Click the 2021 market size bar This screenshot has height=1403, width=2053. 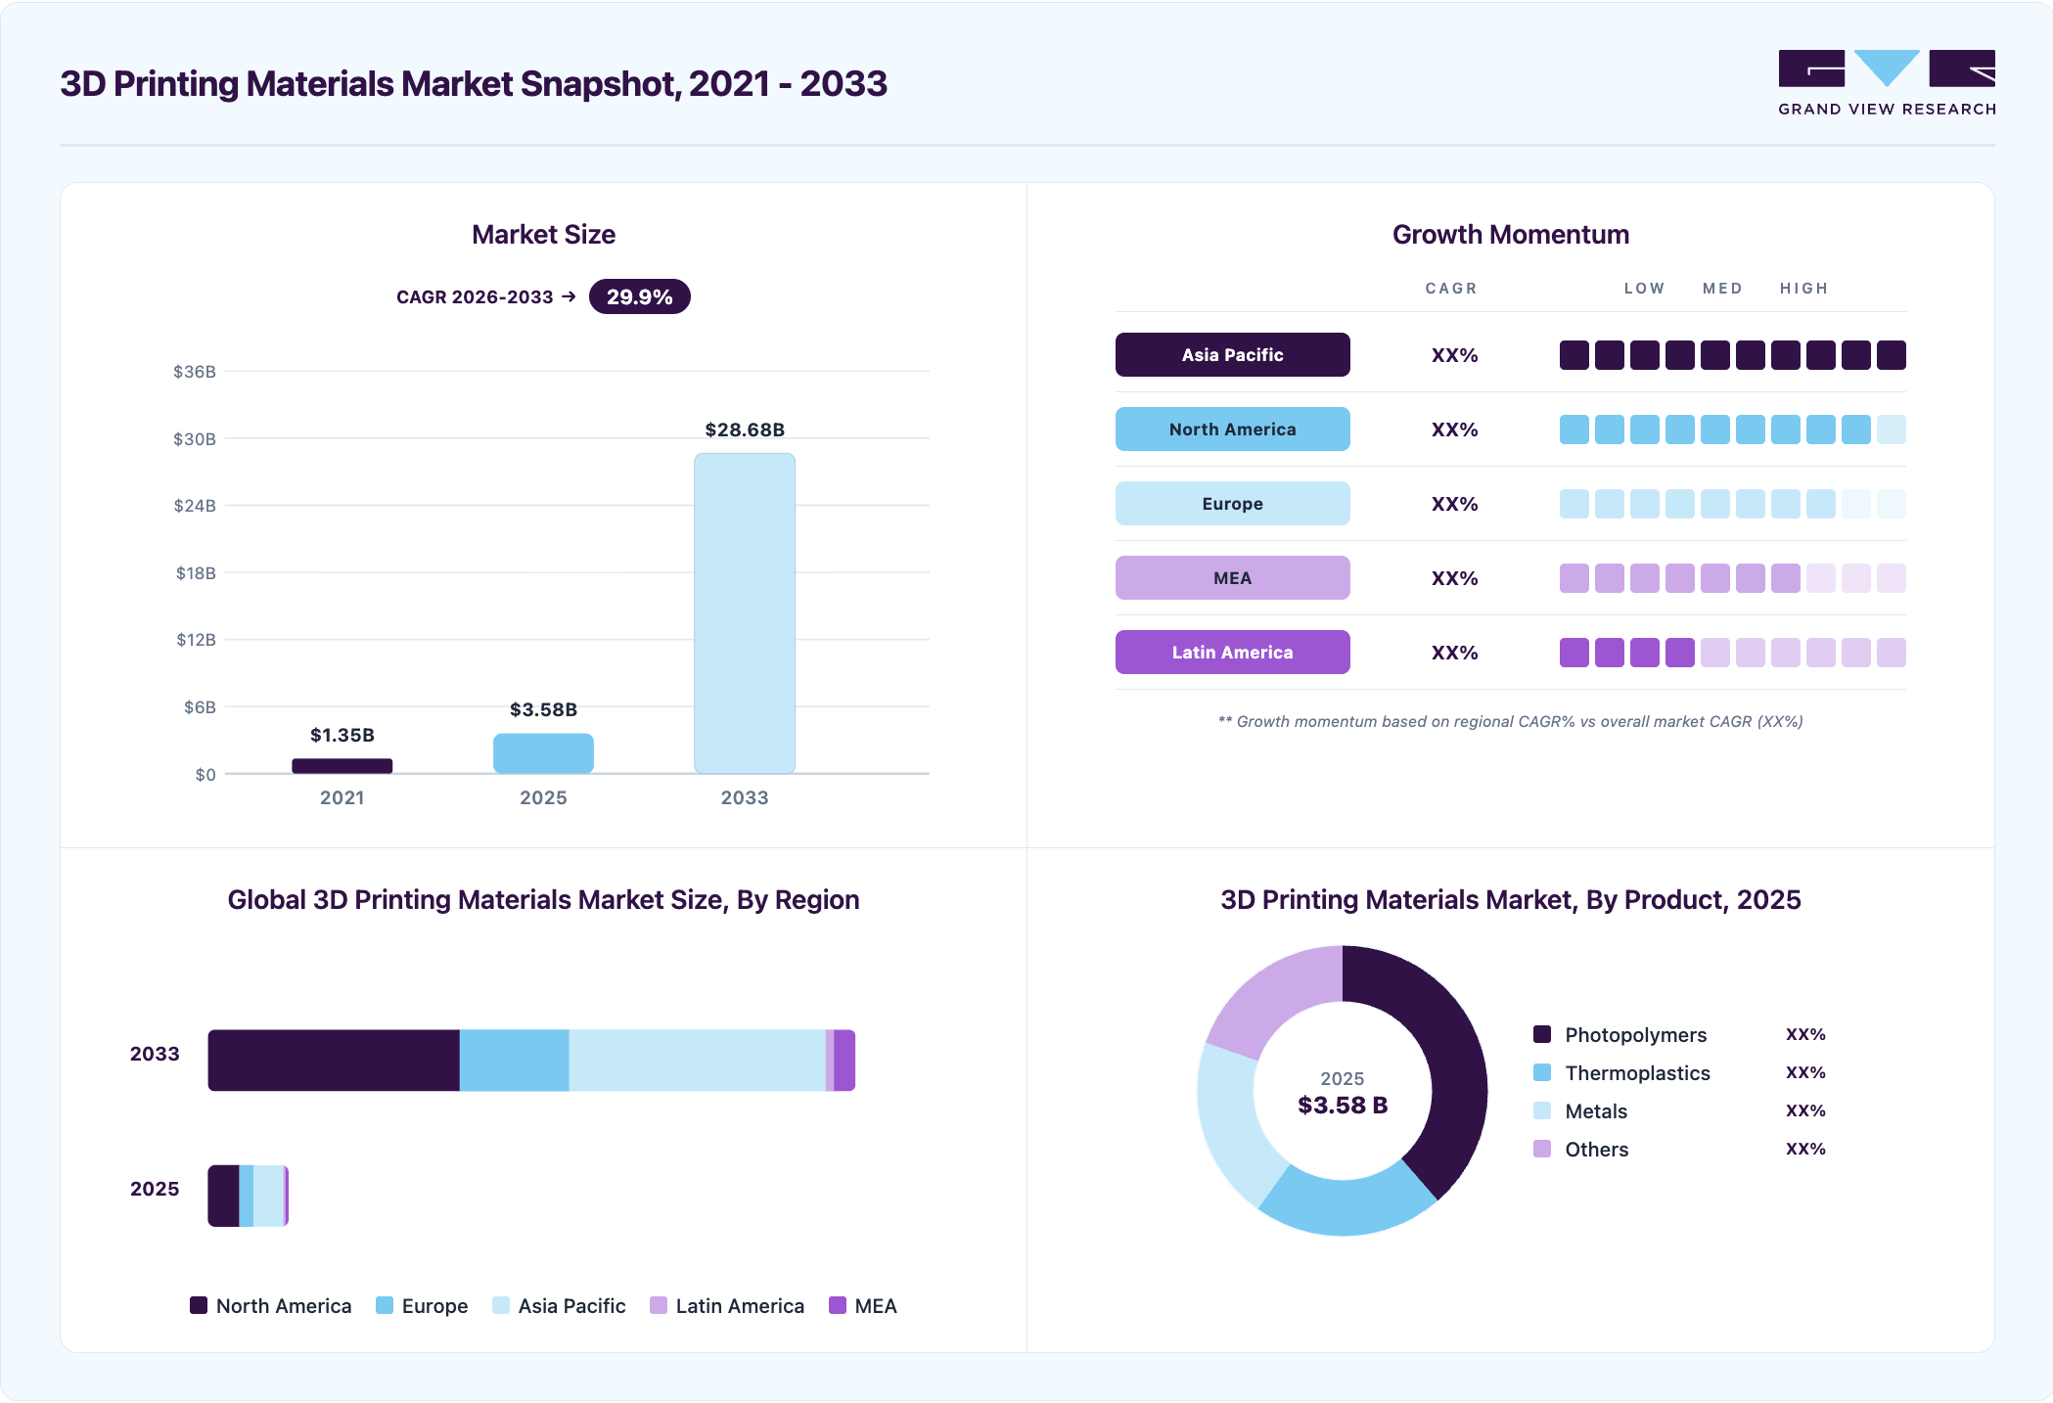(x=342, y=766)
